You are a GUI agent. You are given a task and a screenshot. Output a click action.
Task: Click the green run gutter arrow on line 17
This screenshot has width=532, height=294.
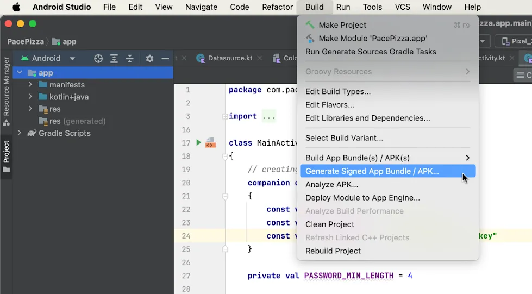pos(199,142)
